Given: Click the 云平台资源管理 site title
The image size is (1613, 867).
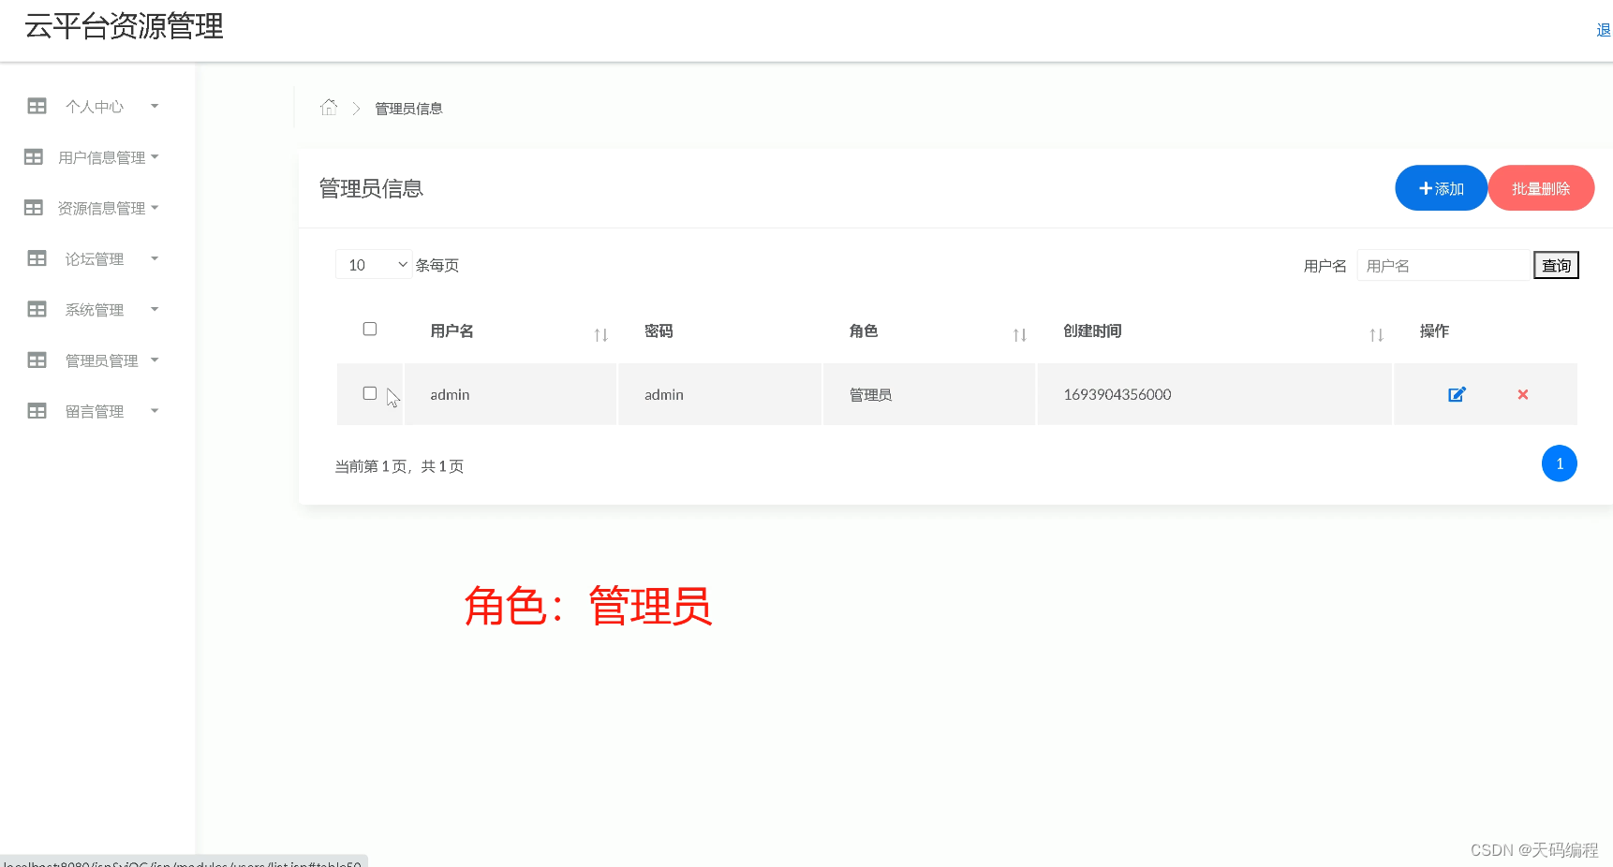Looking at the screenshot, I should tap(124, 26).
